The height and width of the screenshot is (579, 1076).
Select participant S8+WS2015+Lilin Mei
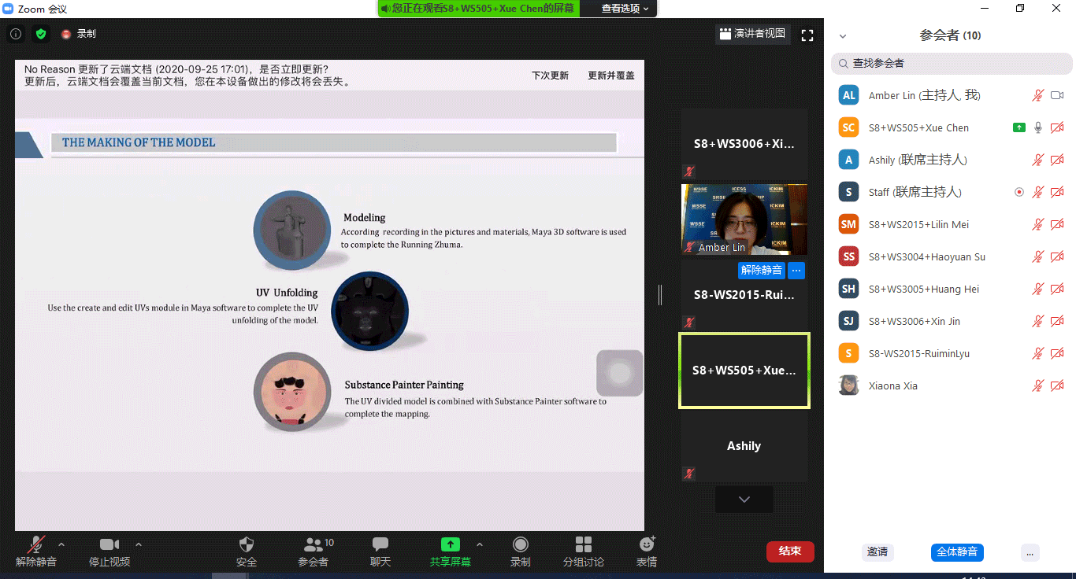tap(949, 224)
